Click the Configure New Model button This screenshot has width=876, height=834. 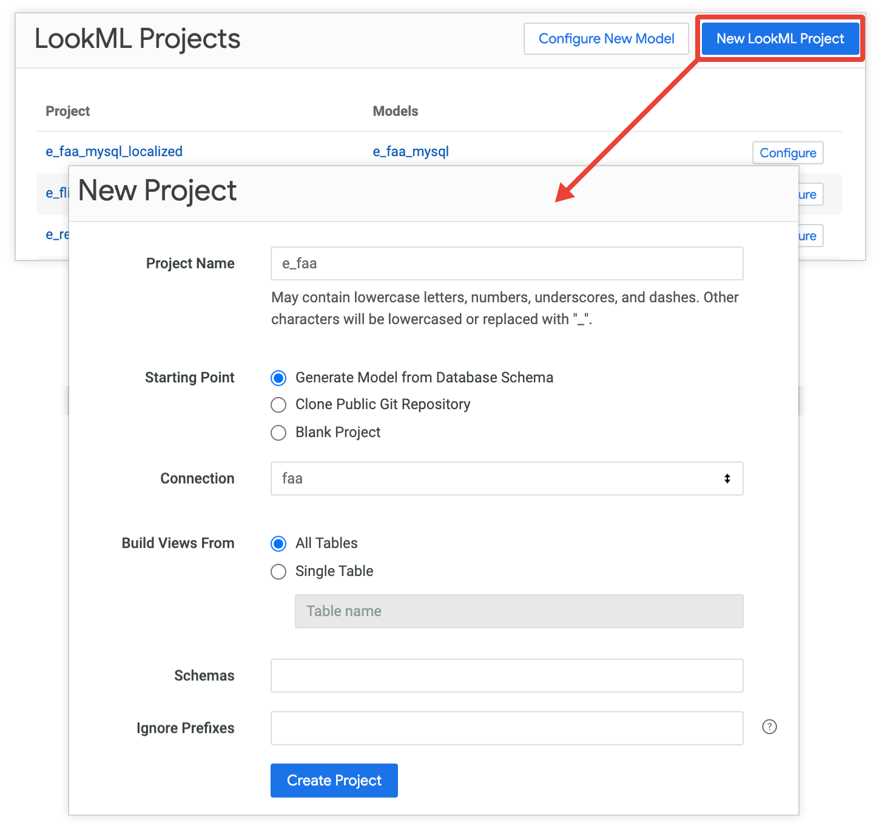click(x=606, y=39)
